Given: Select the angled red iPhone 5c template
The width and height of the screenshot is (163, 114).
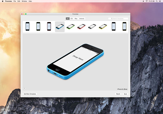Looking at the screenshot, I should tap(81, 27).
